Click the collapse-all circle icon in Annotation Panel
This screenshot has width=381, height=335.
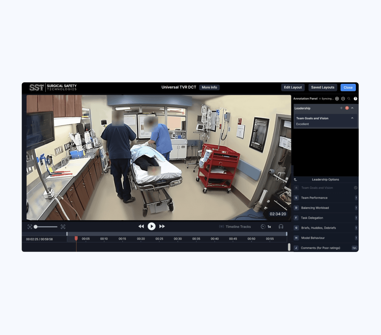(x=343, y=99)
